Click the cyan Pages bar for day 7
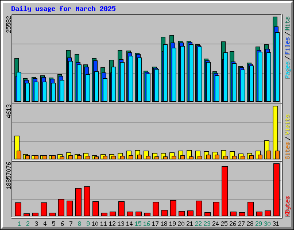 click(x=71, y=81)
